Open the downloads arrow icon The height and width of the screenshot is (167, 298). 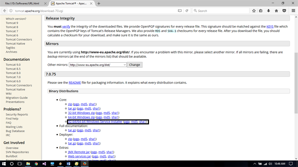coord(269,11)
